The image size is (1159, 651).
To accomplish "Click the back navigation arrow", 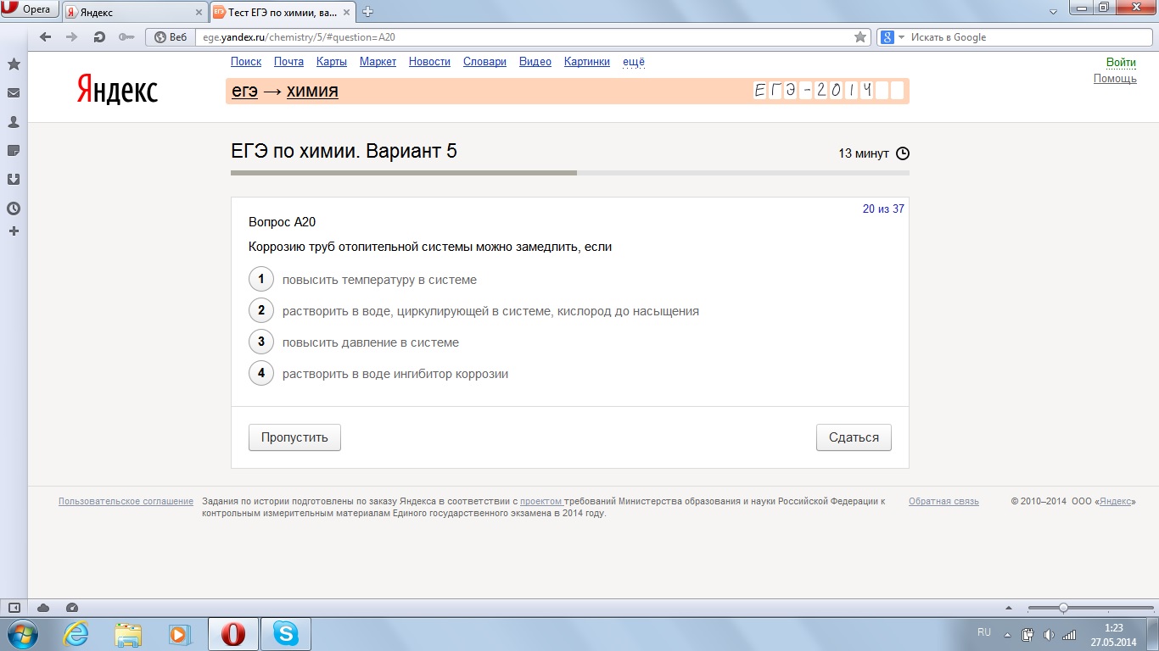I will [x=46, y=37].
